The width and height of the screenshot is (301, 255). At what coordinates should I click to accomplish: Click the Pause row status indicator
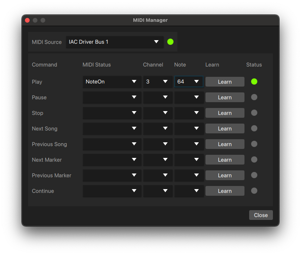click(x=254, y=97)
